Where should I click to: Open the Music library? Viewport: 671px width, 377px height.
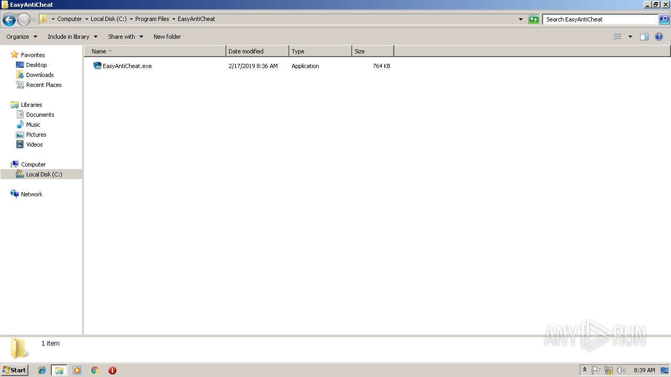[33, 125]
